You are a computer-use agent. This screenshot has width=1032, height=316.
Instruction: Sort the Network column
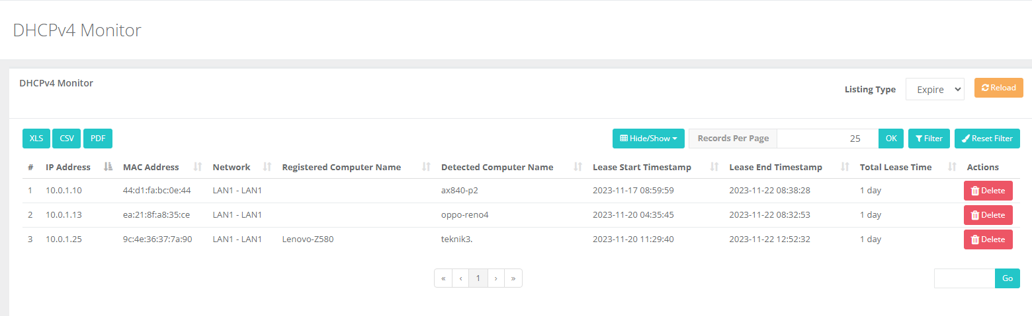(x=267, y=168)
